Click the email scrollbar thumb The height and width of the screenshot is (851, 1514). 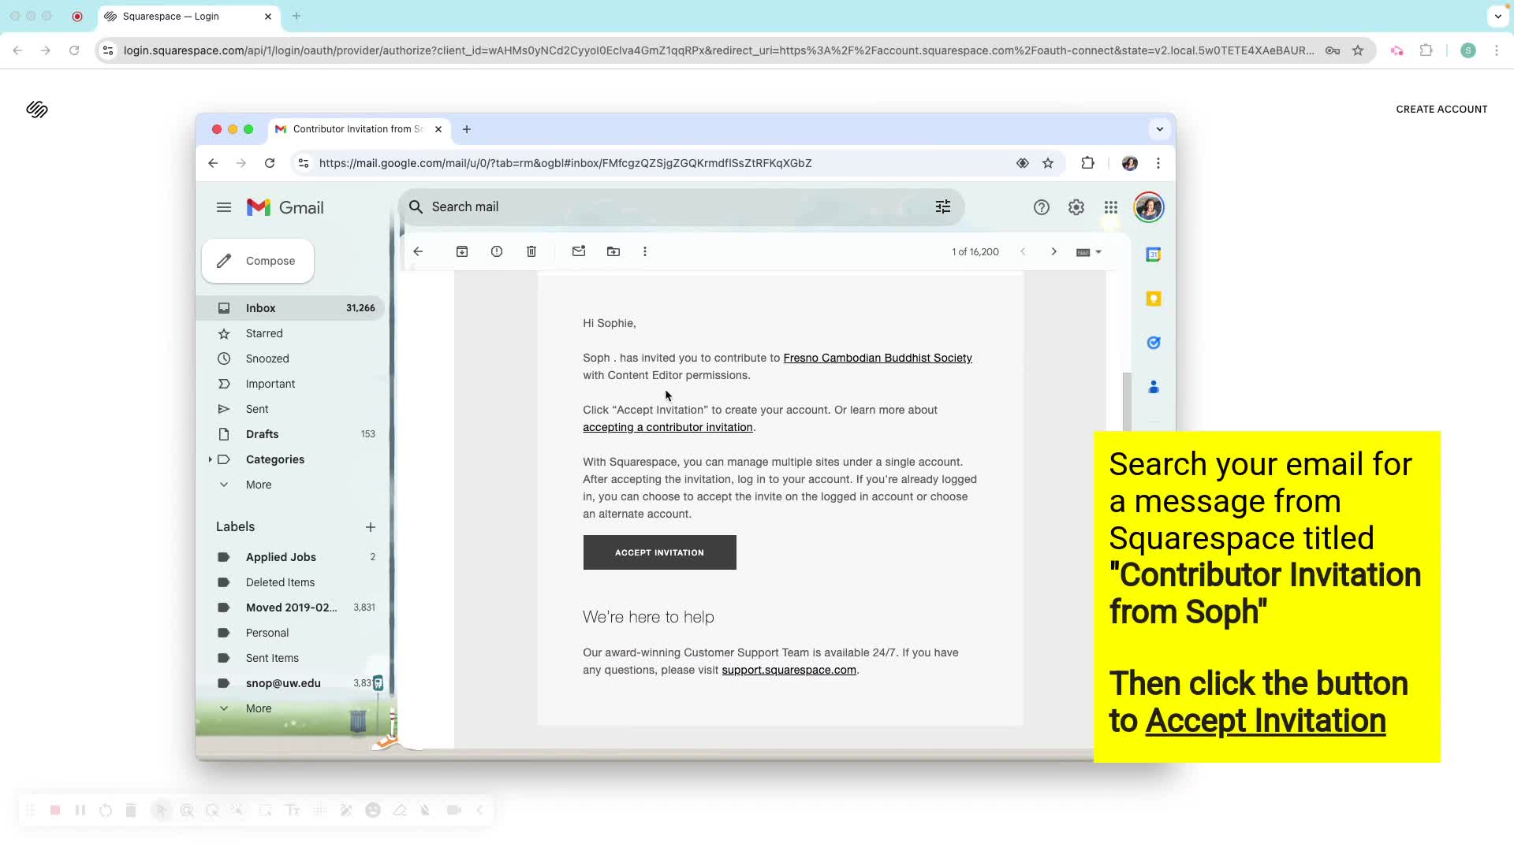click(1127, 400)
